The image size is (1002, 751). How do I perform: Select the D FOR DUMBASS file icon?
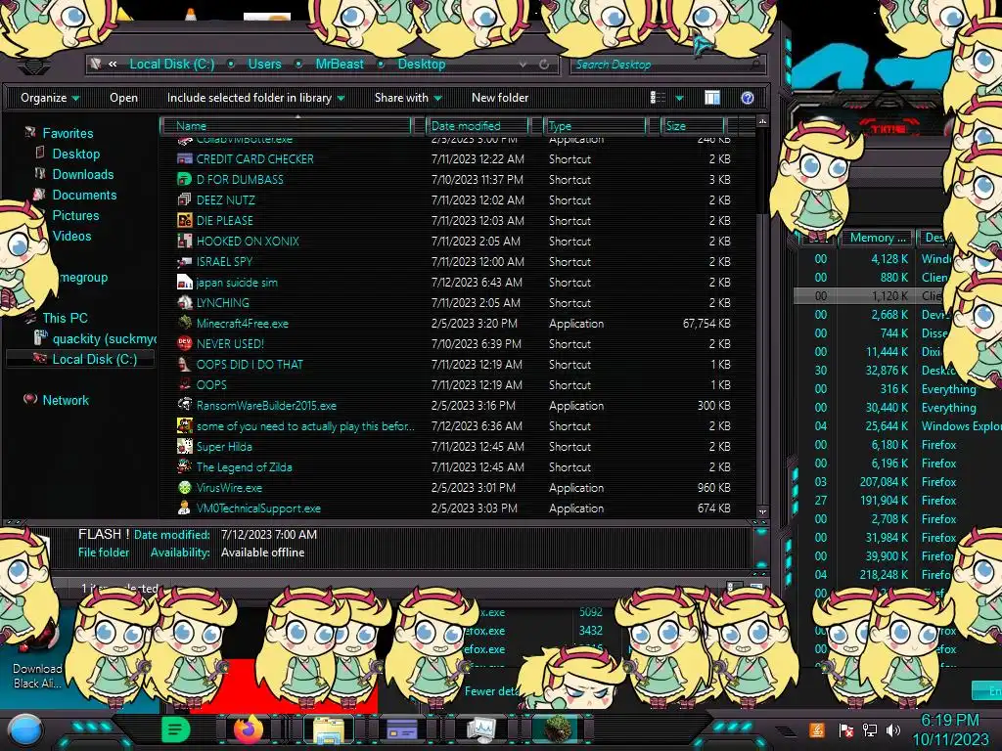point(185,180)
